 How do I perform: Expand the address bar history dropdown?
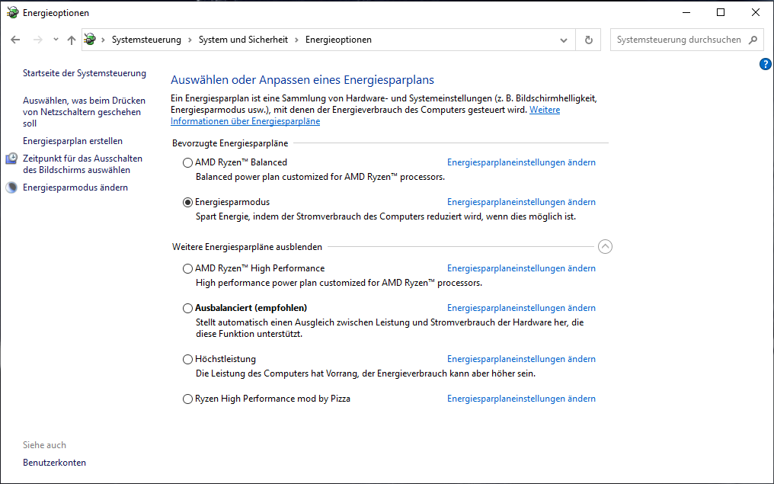[563, 40]
